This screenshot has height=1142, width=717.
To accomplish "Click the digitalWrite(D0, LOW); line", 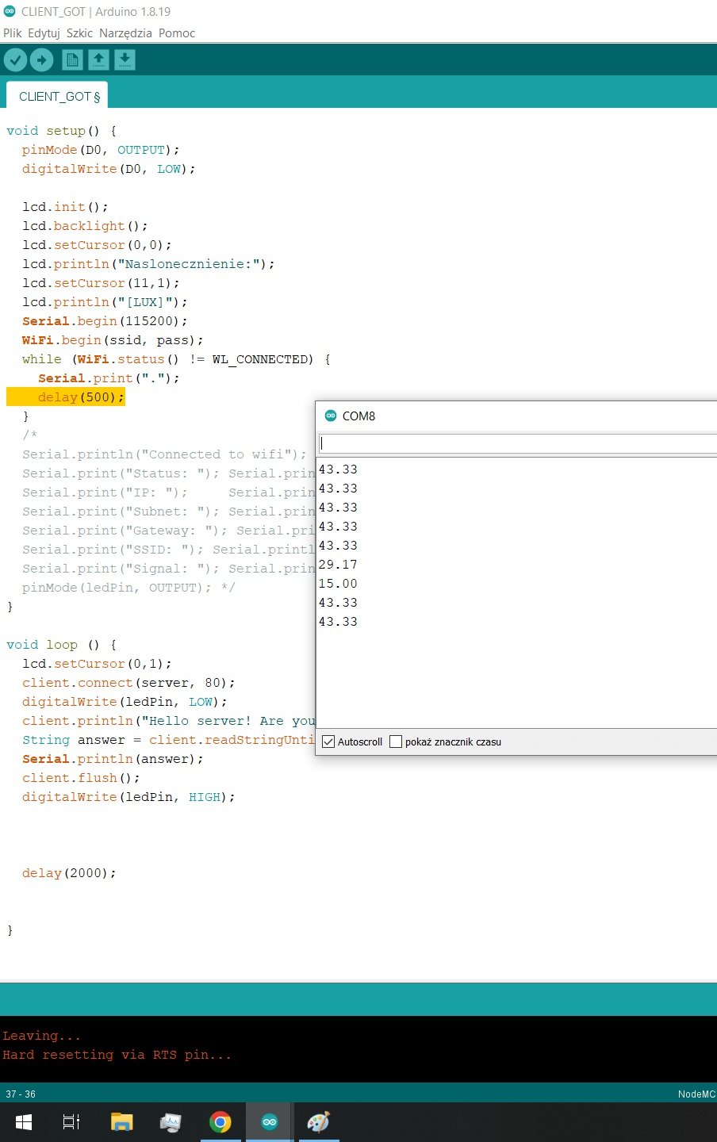I will [109, 169].
